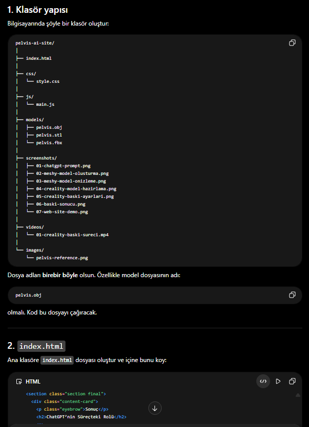
Task: Copy the pelvis.obj code snippet
Action: point(292,295)
